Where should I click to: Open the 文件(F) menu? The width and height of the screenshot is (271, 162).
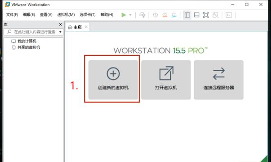click(x=12, y=15)
